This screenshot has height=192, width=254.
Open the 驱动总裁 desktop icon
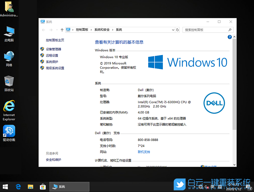point(9,131)
